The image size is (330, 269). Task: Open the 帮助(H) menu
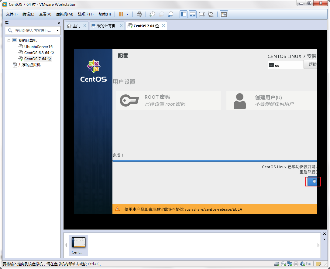point(105,14)
